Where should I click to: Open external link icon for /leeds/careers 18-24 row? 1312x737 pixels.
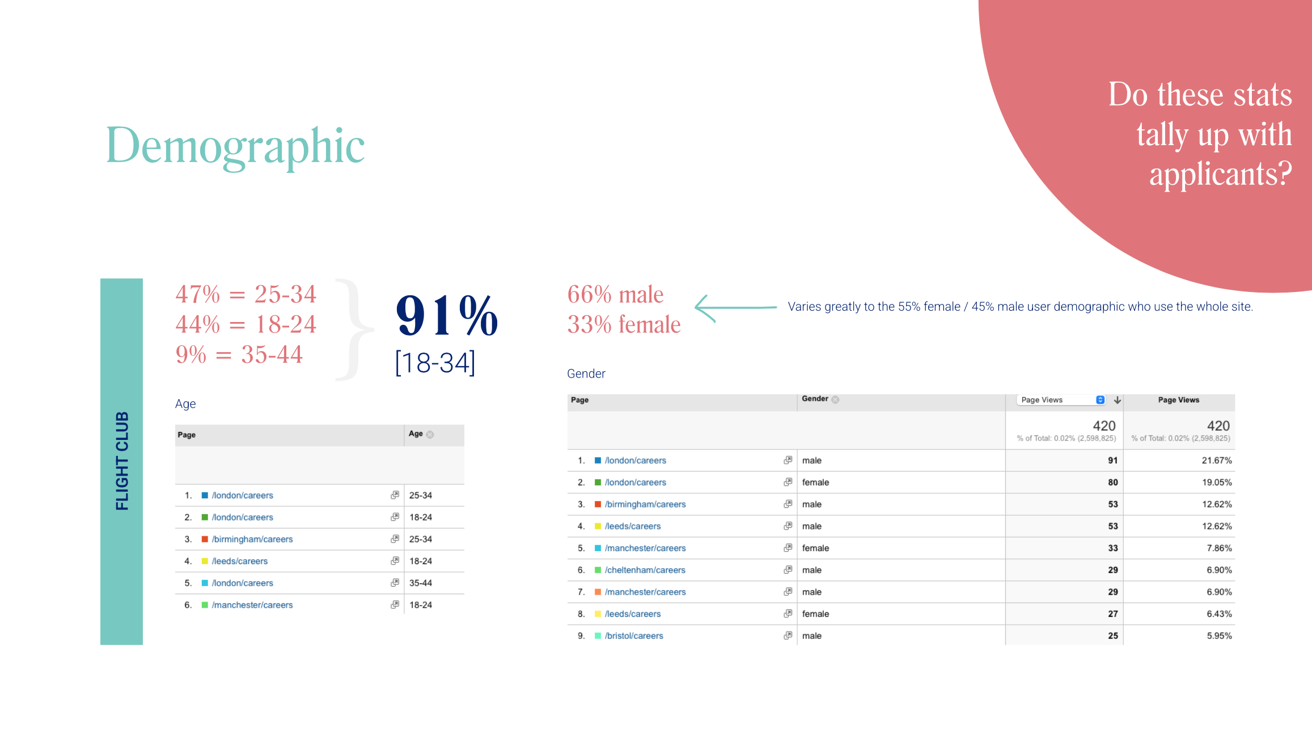point(395,561)
